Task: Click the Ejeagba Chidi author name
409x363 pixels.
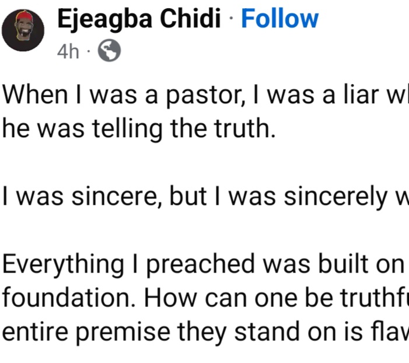Action: click(x=139, y=20)
